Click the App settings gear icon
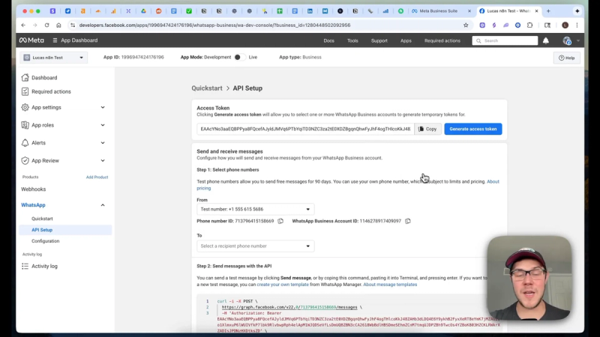This screenshot has height=337, width=600. pos(25,107)
